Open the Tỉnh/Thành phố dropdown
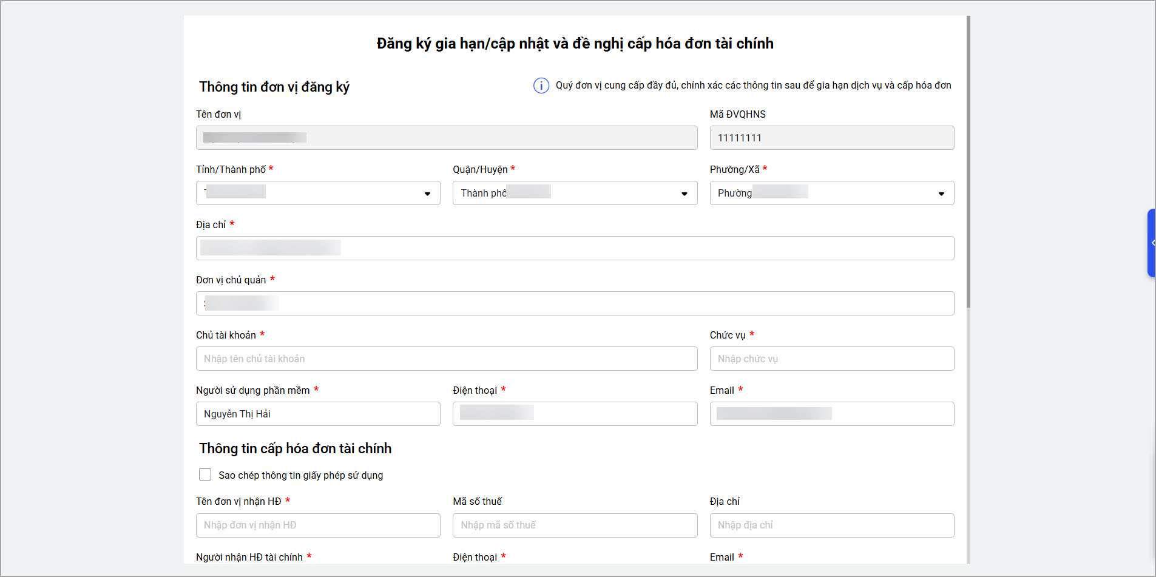This screenshot has width=1156, height=577. pos(318,193)
